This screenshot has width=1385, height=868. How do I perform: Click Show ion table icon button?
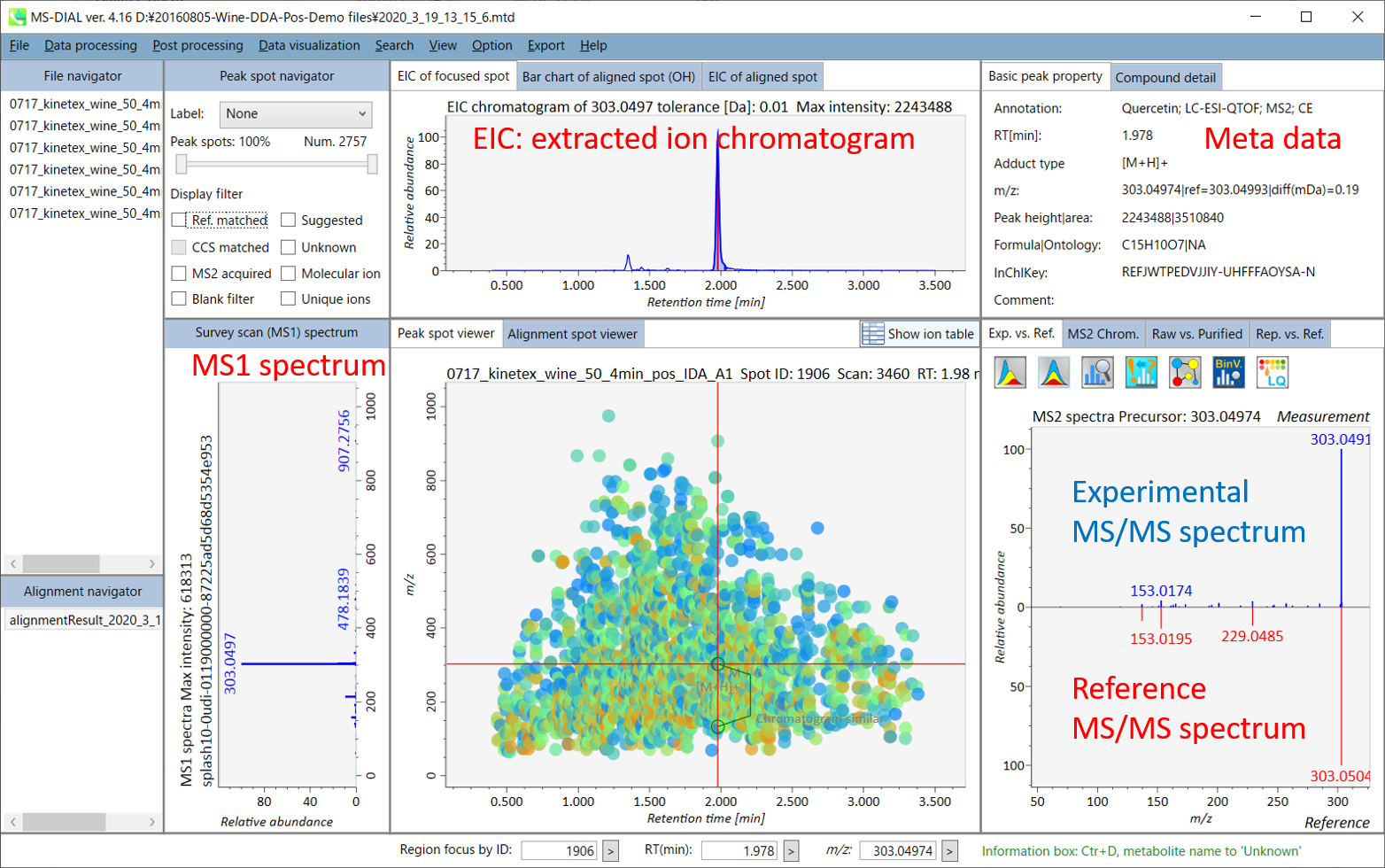pyautogui.click(x=918, y=334)
